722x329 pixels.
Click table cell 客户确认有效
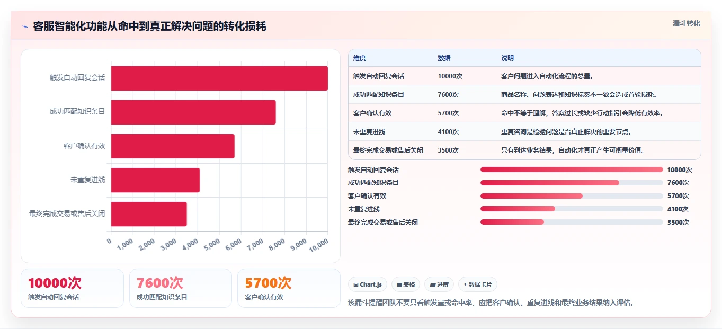tap(372, 113)
